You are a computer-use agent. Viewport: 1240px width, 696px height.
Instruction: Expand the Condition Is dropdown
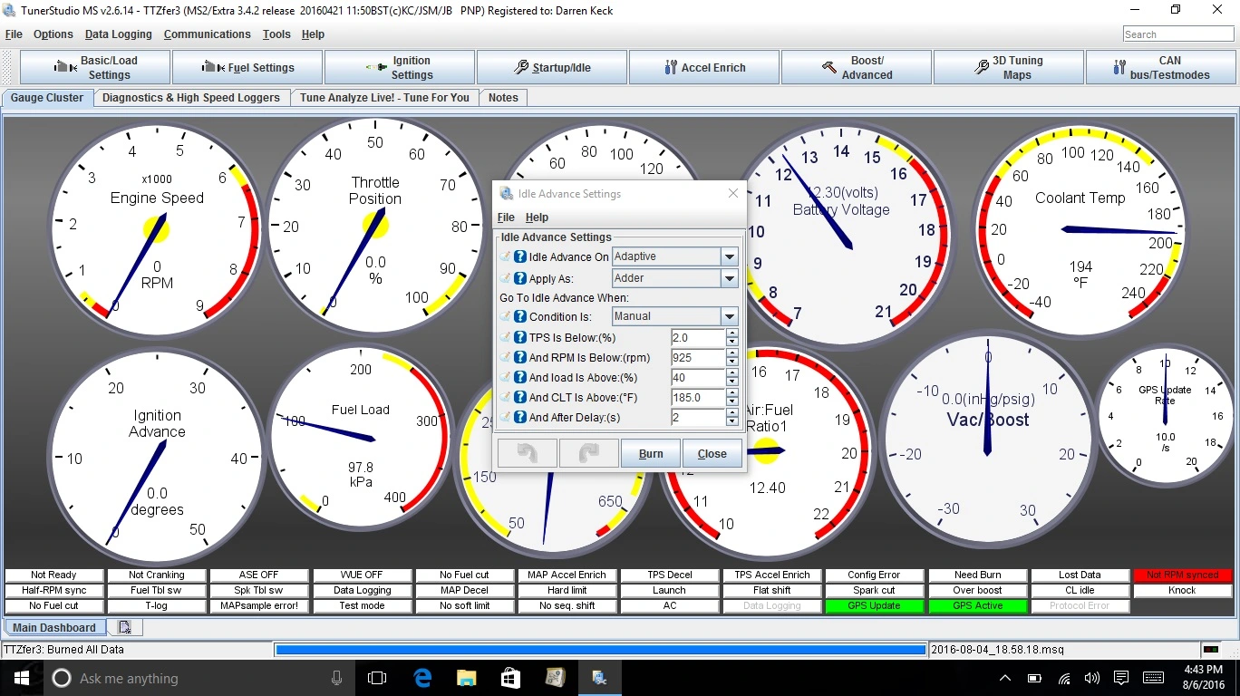point(730,317)
